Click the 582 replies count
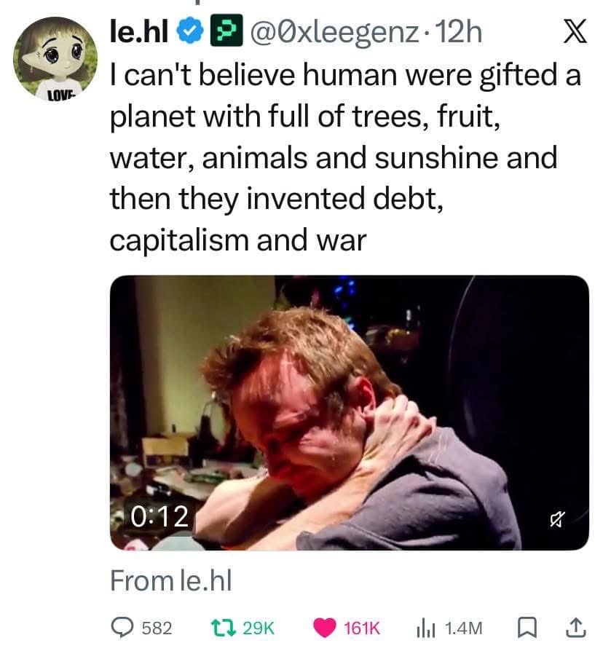Viewport: 603px width, 651px height. click(157, 628)
